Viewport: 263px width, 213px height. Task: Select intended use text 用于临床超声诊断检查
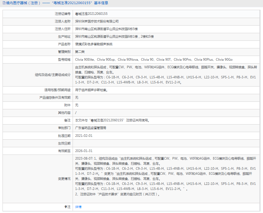pos(91,90)
